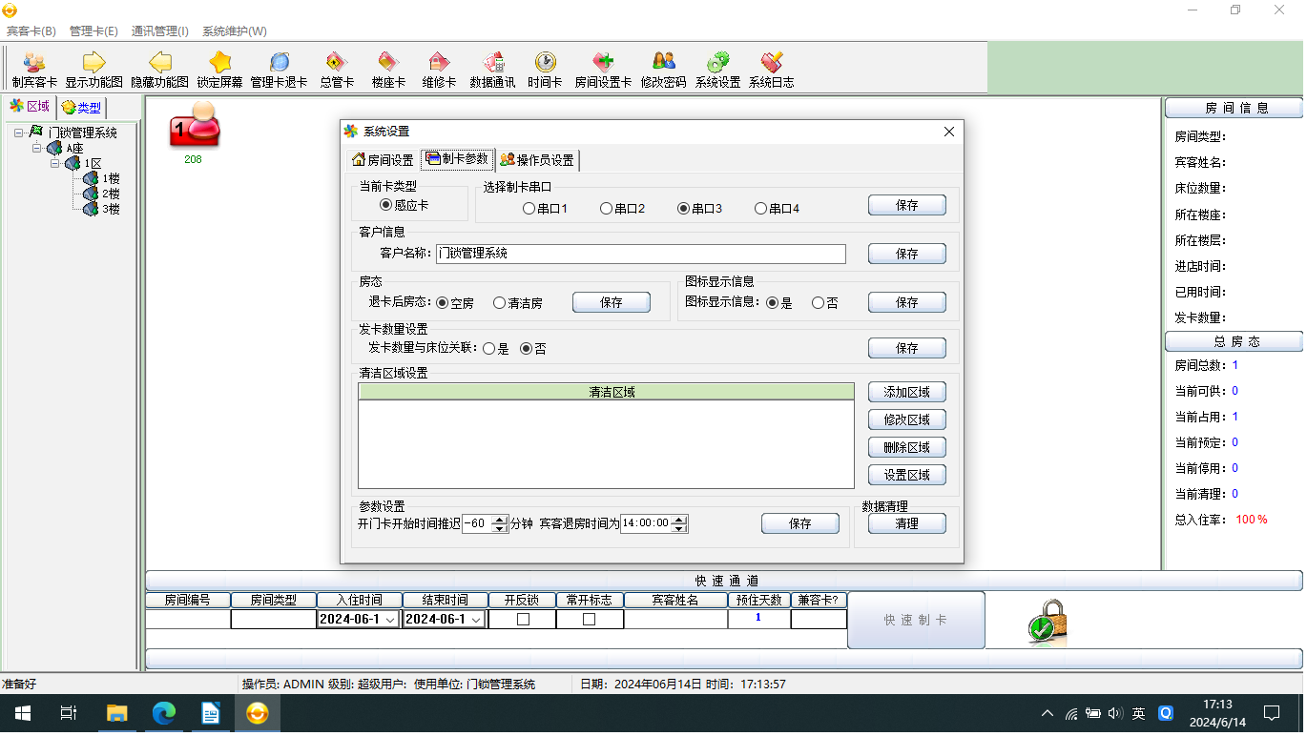Increase 开门卡开始时间推迟 using the stepper
The height and width of the screenshot is (736, 1307).
(501, 519)
